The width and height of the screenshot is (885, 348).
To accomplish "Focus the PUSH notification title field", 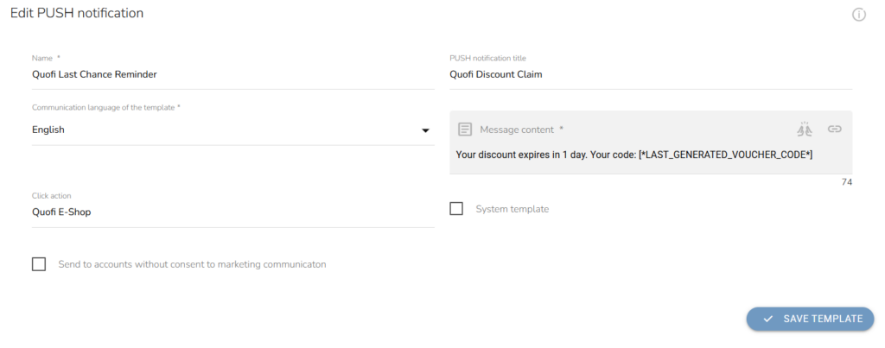I will [651, 74].
